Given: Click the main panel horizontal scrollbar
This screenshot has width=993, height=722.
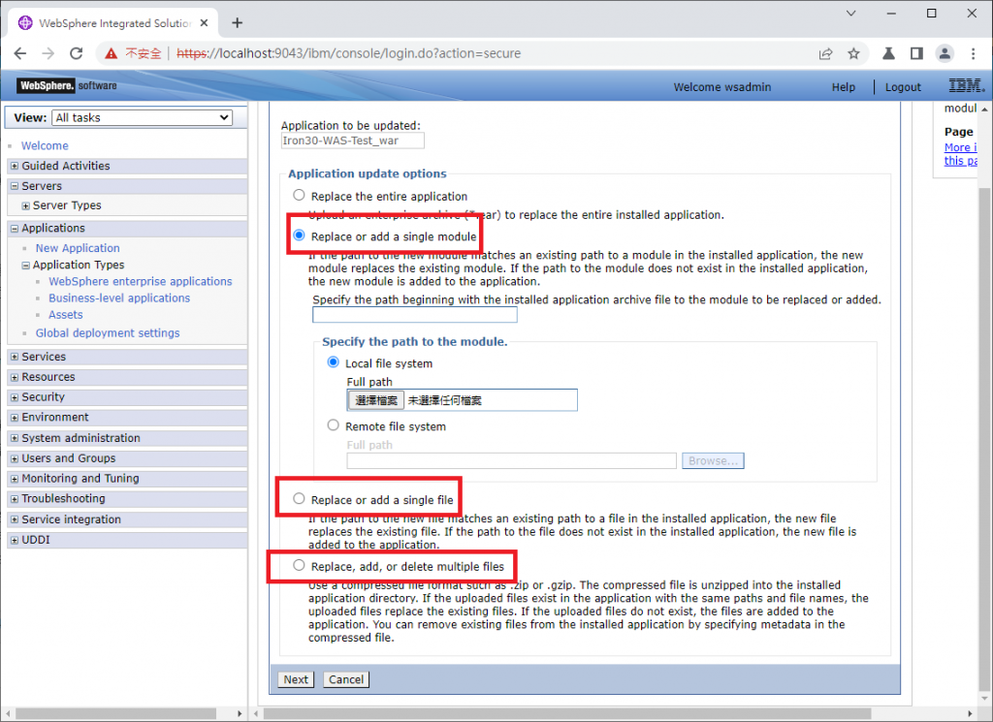Looking at the screenshot, I should pos(566,714).
